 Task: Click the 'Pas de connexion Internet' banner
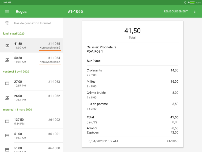pyautogui.click(x=32, y=23)
